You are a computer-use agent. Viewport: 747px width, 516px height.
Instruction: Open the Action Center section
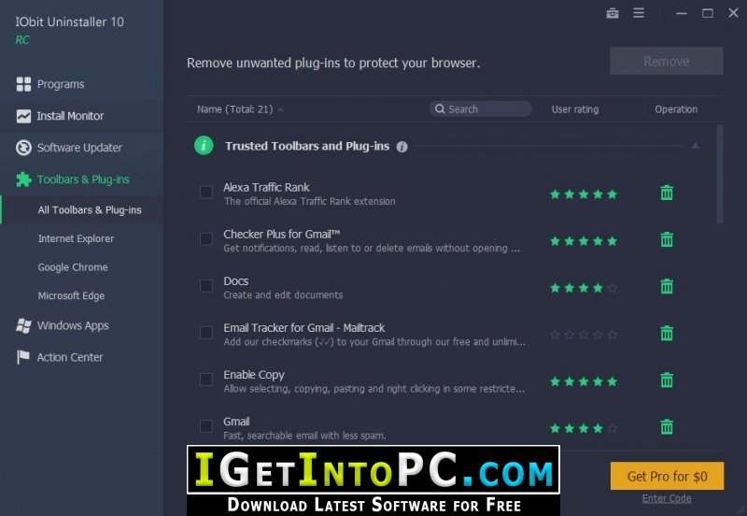[70, 357]
